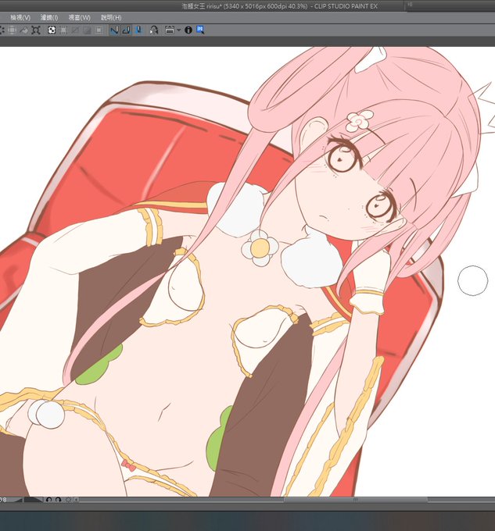Open the 視窗(W) menu

pos(79,17)
